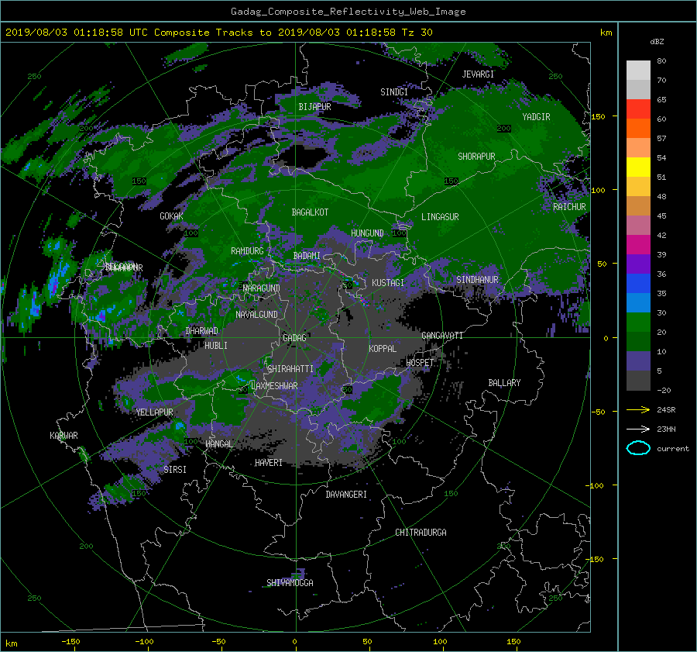The image size is (697, 652).
Task: Select the SINDHANUR city label
Action: point(477,280)
